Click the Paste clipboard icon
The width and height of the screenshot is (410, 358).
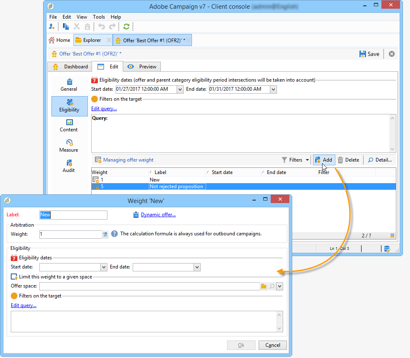[87, 27]
